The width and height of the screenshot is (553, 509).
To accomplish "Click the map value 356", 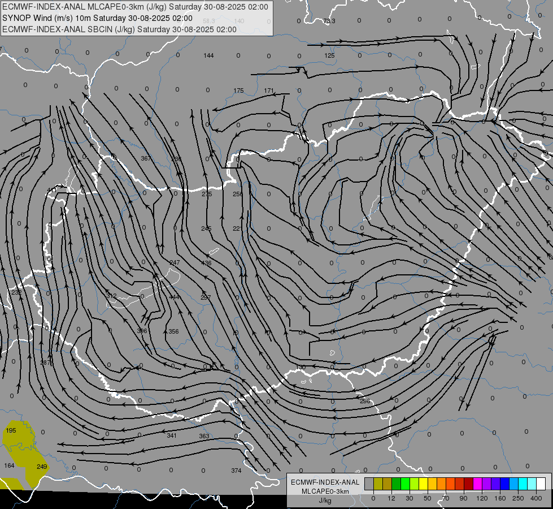I will [173, 331].
